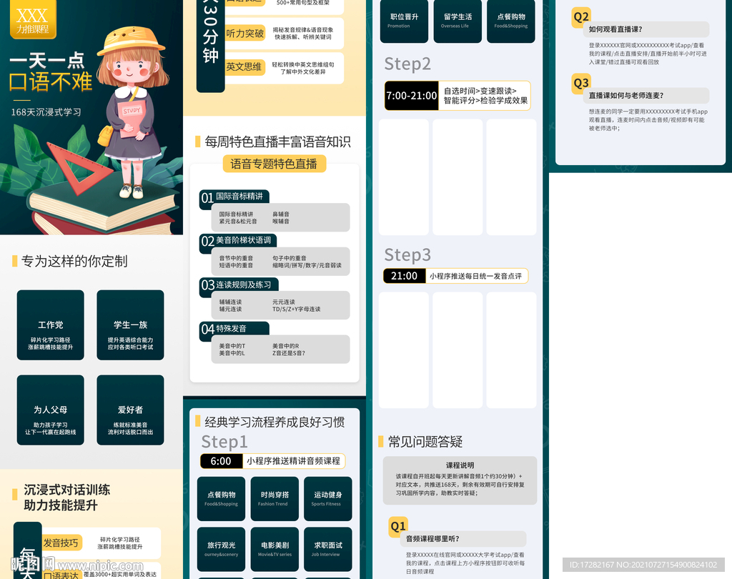Click 小程序推送每日统一发音点评 text
The height and width of the screenshot is (579, 732).
click(x=475, y=276)
